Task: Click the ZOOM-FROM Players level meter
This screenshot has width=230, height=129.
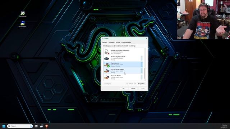Action: [x=142, y=71]
